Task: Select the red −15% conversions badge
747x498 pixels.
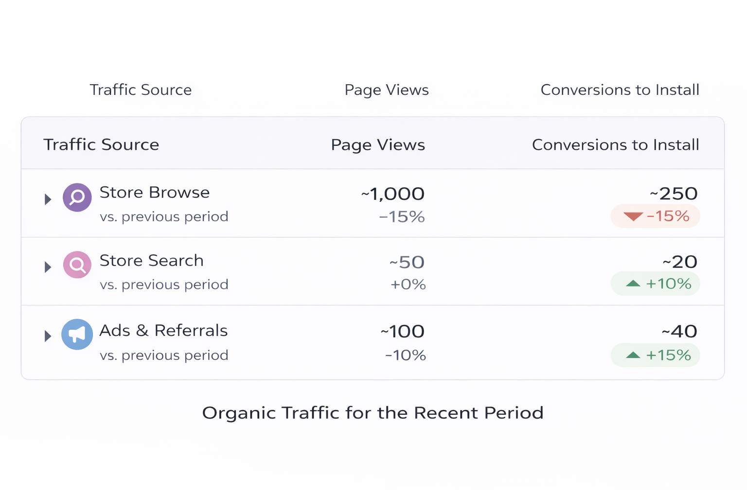Action: [x=655, y=216]
